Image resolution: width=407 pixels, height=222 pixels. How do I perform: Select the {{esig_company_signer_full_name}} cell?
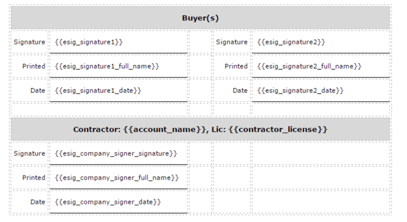tap(119, 178)
